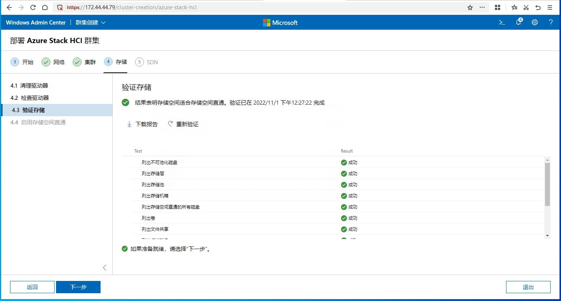The image size is (561, 301).
Task: Click the success icon on the 列出不可池化磁盘 row
Action: [344, 162]
